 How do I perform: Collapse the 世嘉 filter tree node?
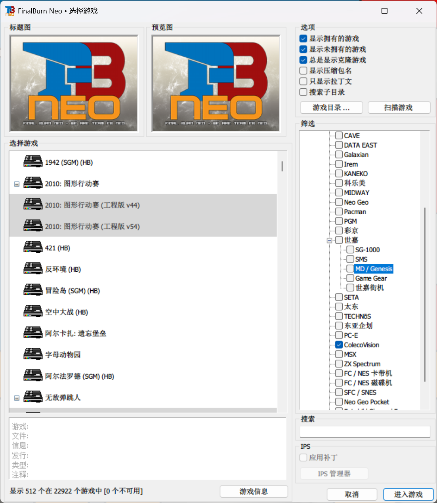coord(329,240)
